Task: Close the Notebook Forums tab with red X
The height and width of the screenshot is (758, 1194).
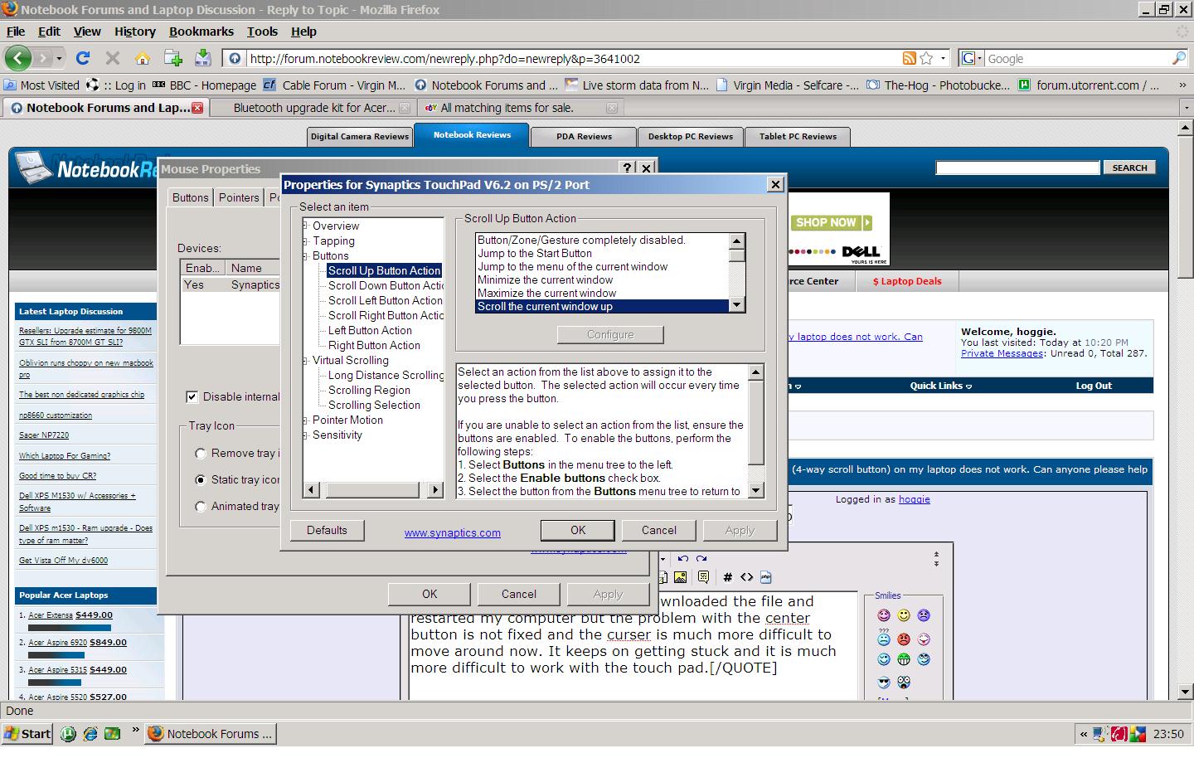Action: tap(197, 108)
